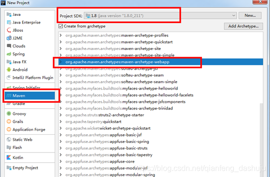Pick the IntelliJ Platform Plugin icon

[9, 77]
